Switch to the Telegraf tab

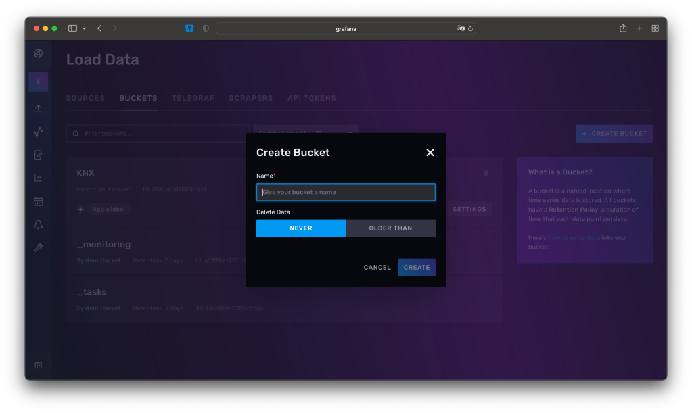click(x=193, y=98)
